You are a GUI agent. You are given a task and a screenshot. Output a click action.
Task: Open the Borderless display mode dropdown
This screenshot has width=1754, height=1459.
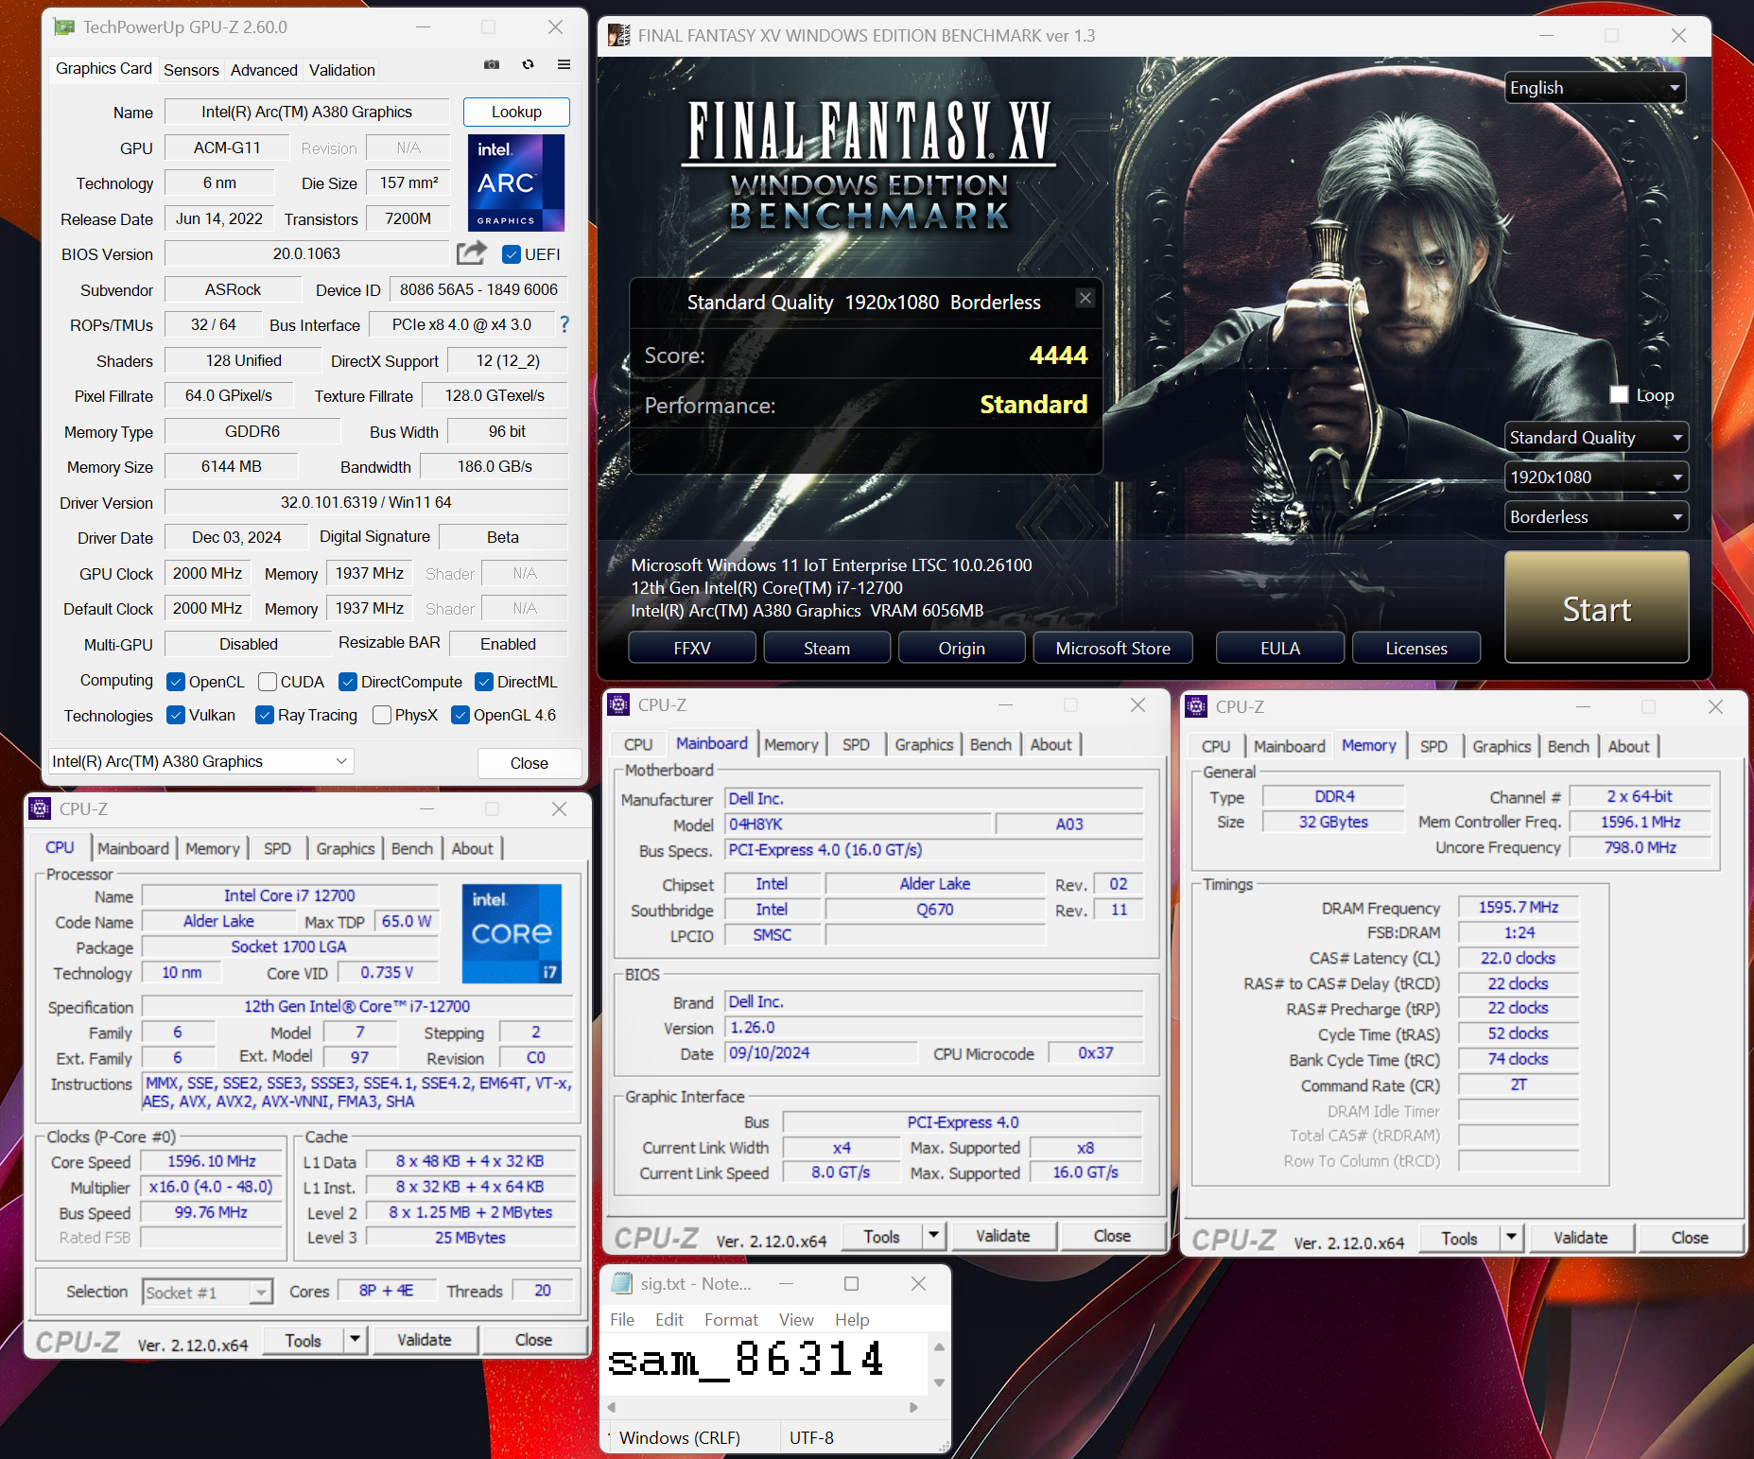tap(1595, 516)
